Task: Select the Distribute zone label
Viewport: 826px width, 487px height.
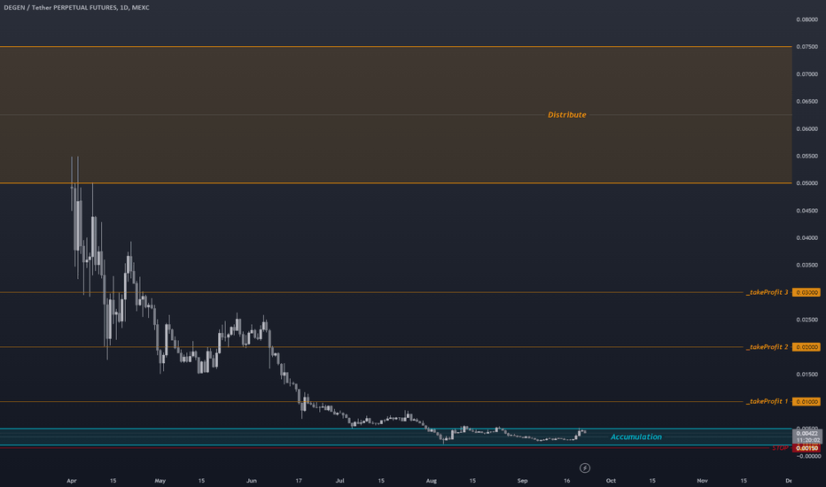Action: 567,115
